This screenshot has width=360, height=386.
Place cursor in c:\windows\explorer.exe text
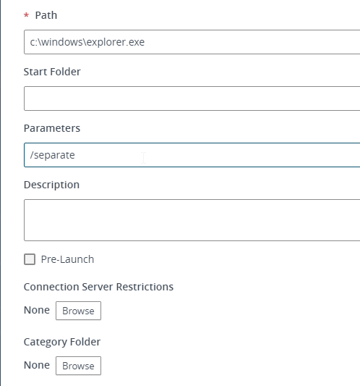pos(87,42)
